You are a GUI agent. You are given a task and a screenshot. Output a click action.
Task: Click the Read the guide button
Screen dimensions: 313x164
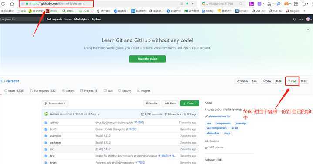148,59
